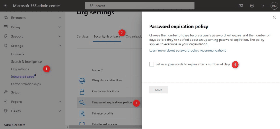Expand the Billing menu chevron
Viewport: 280px width, 129px height.
60,27
